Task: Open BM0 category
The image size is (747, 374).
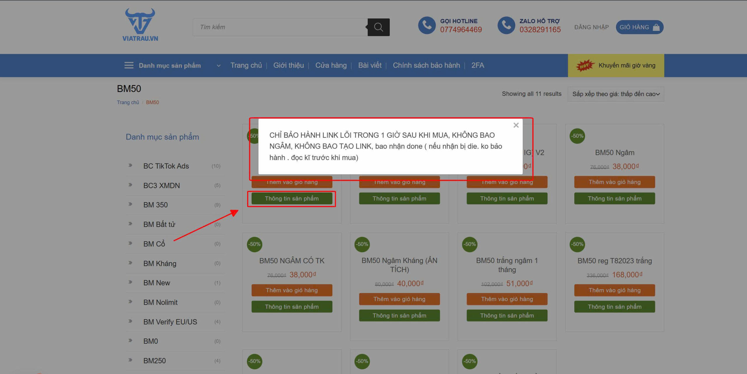Action: pyautogui.click(x=150, y=341)
